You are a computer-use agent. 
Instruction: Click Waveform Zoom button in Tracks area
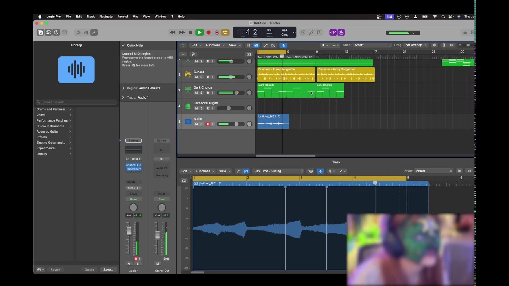pyautogui.click(x=434, y=45)
